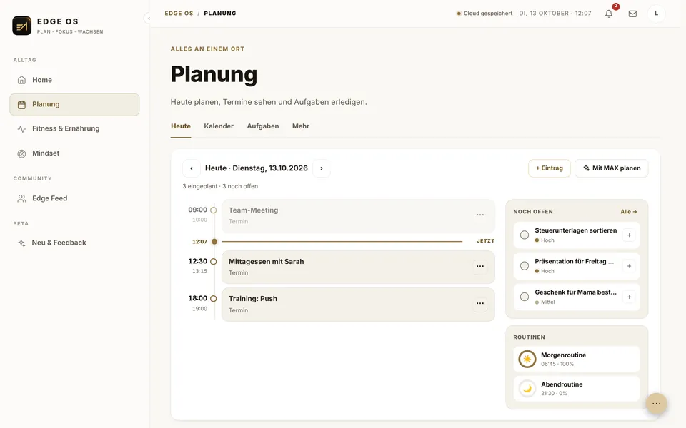Schedule Steuerunterlagen sortieren with plus icon
The height and width of the screenshot is (428, 686).
629,235
